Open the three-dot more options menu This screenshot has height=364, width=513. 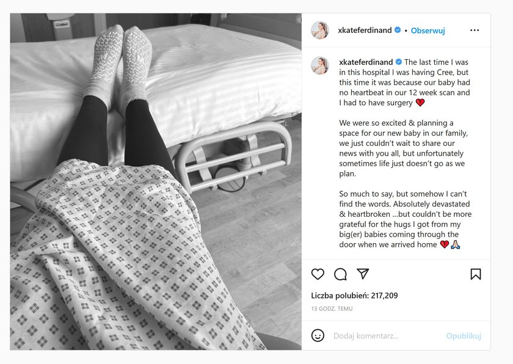[475, 30]
